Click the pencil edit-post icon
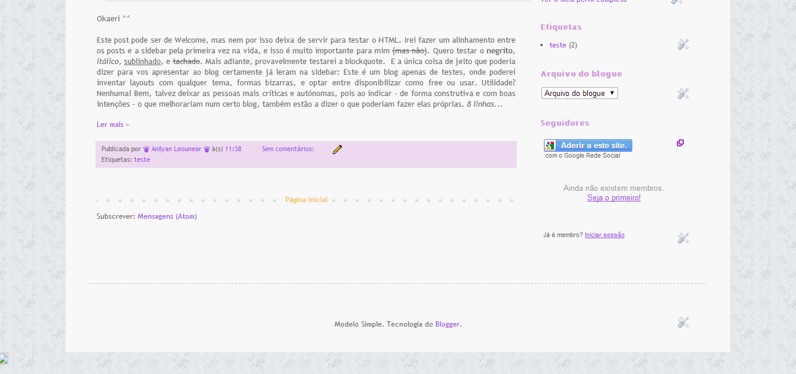The height and width of the screenshot is (374, 796). click(x=337, y=149)
